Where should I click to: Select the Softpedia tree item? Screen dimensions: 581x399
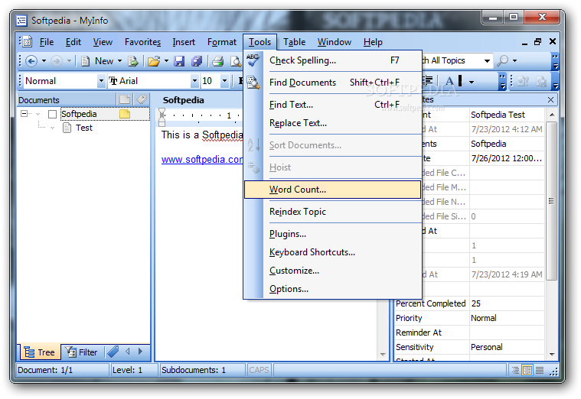79,114
